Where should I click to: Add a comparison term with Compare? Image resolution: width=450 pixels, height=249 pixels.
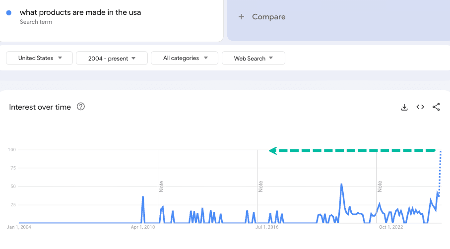pos(262,17)
